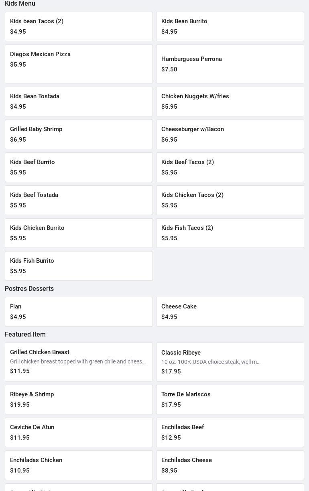Screen dimensions: 309x491
Task: Select the Flan dessert
Action: 79,312
